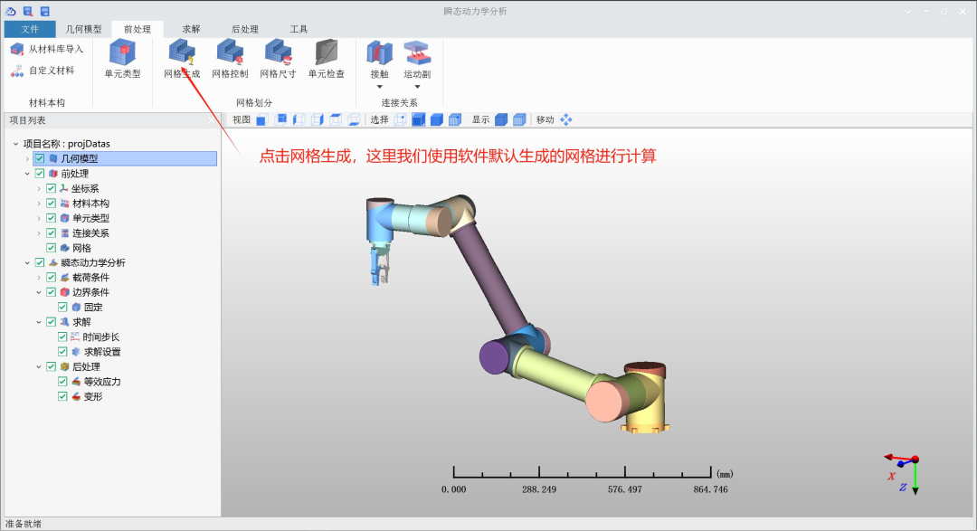Toggle the 瞬态动力学分析 checkbox
Screen dimensions: 977x531
[x=40, y=263]
